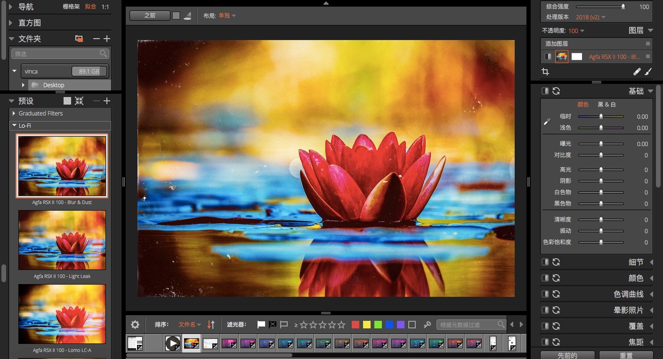The image size is (663, 359).
Task: Toggle the visibility switch on the Agfa layer
Action: 548,56
